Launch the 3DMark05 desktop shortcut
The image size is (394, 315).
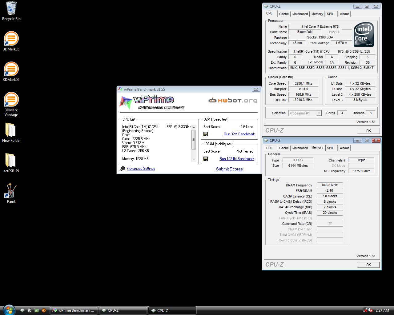11,41
